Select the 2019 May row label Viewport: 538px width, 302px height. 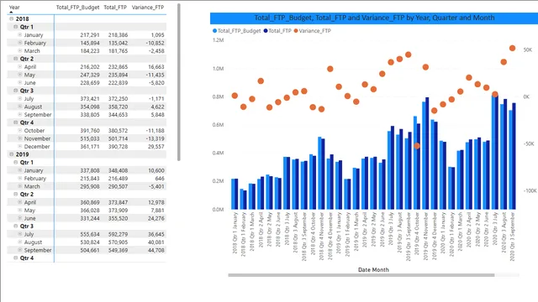pyautogui.click(x=29, y=211)
